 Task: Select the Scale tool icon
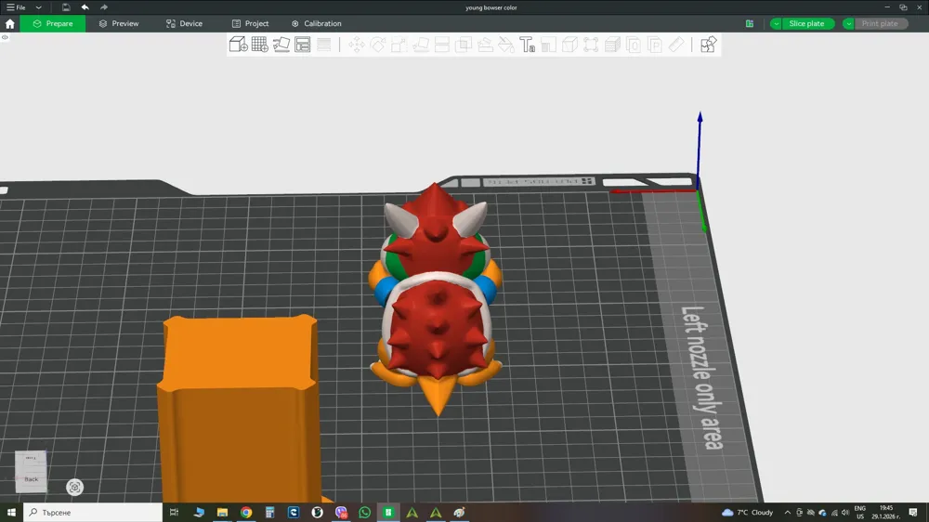(399, 45)
